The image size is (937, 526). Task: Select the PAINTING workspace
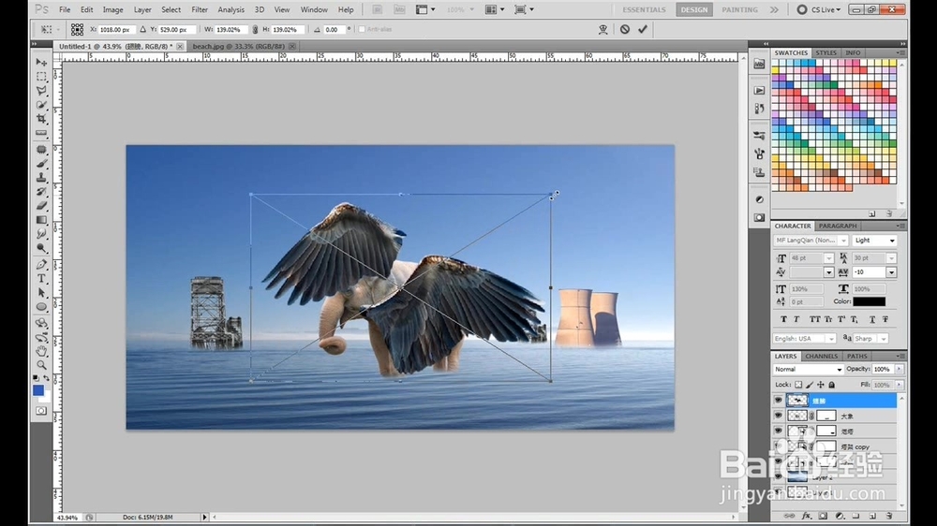739,9
